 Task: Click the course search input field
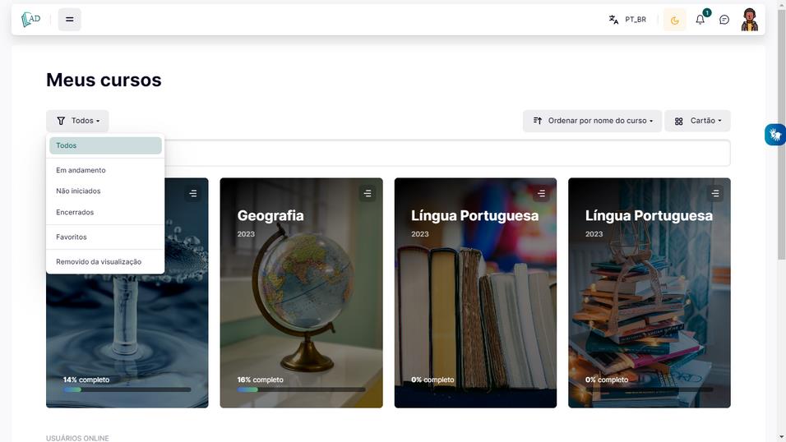[447, 153]
